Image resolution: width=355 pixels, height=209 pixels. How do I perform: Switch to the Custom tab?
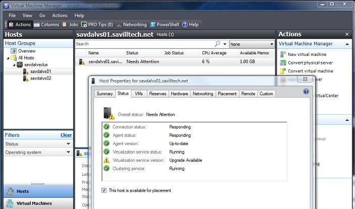coord(266,94)
